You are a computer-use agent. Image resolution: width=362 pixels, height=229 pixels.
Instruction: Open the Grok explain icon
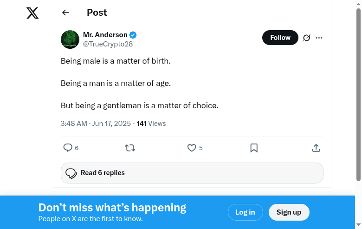tap(306, 38)
